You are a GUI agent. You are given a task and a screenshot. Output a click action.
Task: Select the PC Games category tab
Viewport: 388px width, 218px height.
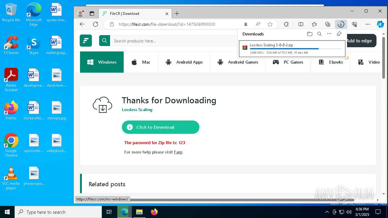(288, 62)
